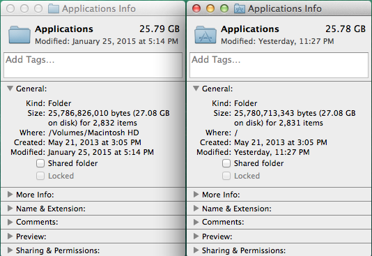Expand Preview section in left window
This screenshot has width=372, height=256.
coord(10,236)
